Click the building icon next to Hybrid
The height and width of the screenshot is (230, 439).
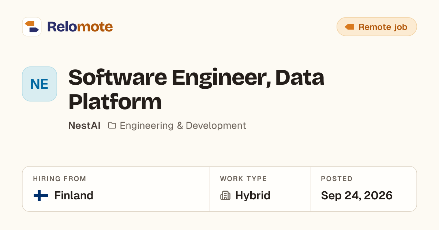click(225, 196)
